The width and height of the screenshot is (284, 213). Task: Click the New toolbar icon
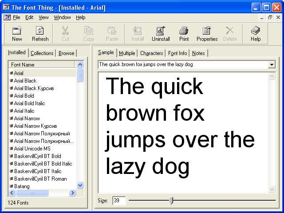(x=17, y=31)
